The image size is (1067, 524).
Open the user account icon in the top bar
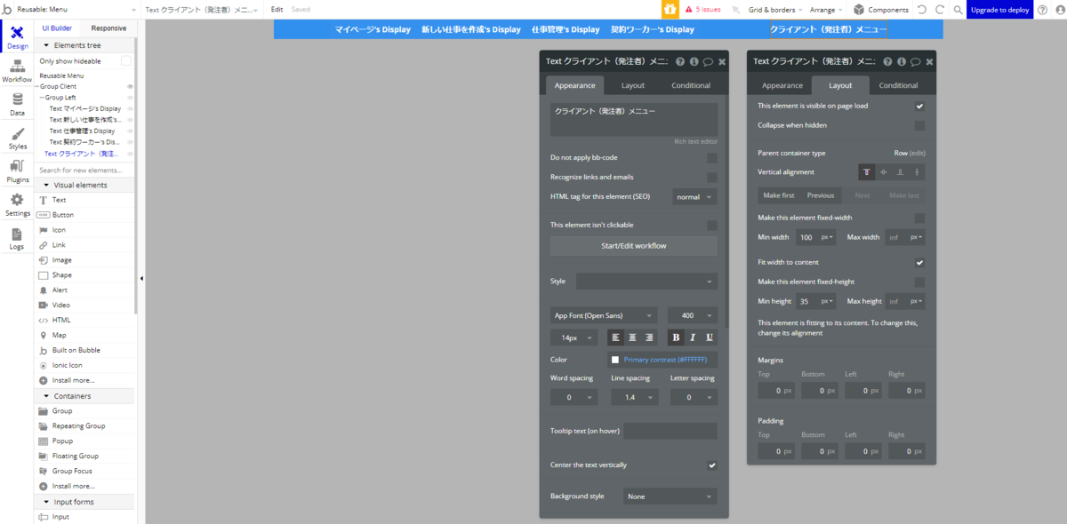[1058, 10]
